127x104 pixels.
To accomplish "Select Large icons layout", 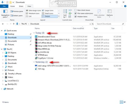I will pyautogui.click(x=48, y=10).
